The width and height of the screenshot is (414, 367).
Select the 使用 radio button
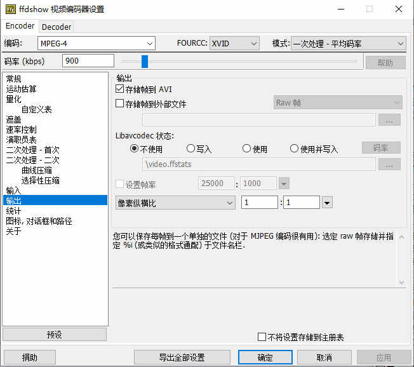[246, 149]
